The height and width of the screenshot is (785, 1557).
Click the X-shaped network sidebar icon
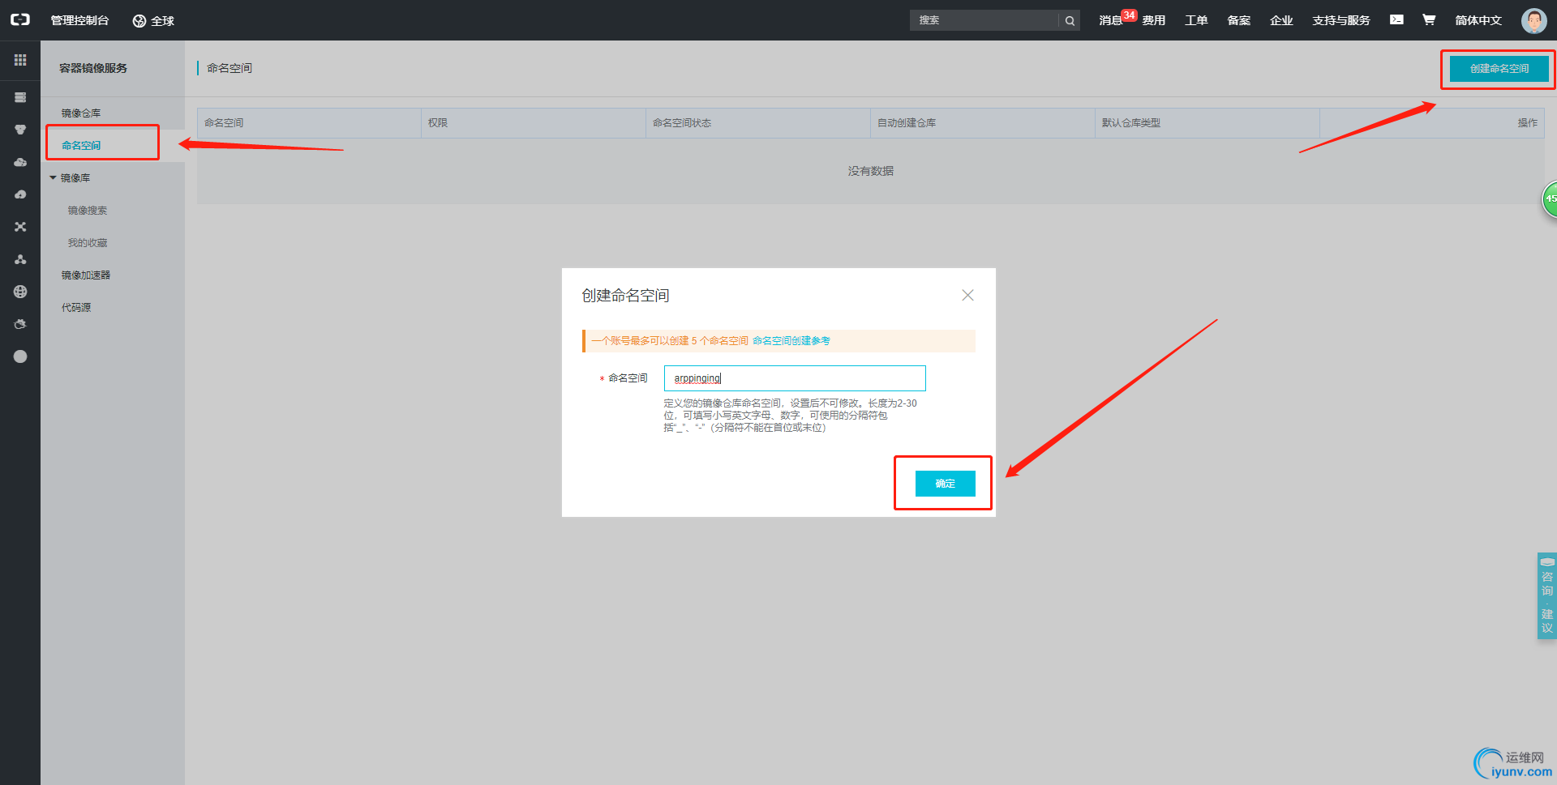pos(20,227)
